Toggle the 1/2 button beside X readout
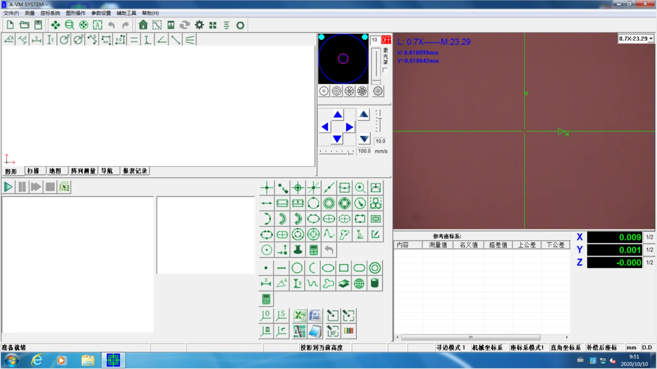 650,237
